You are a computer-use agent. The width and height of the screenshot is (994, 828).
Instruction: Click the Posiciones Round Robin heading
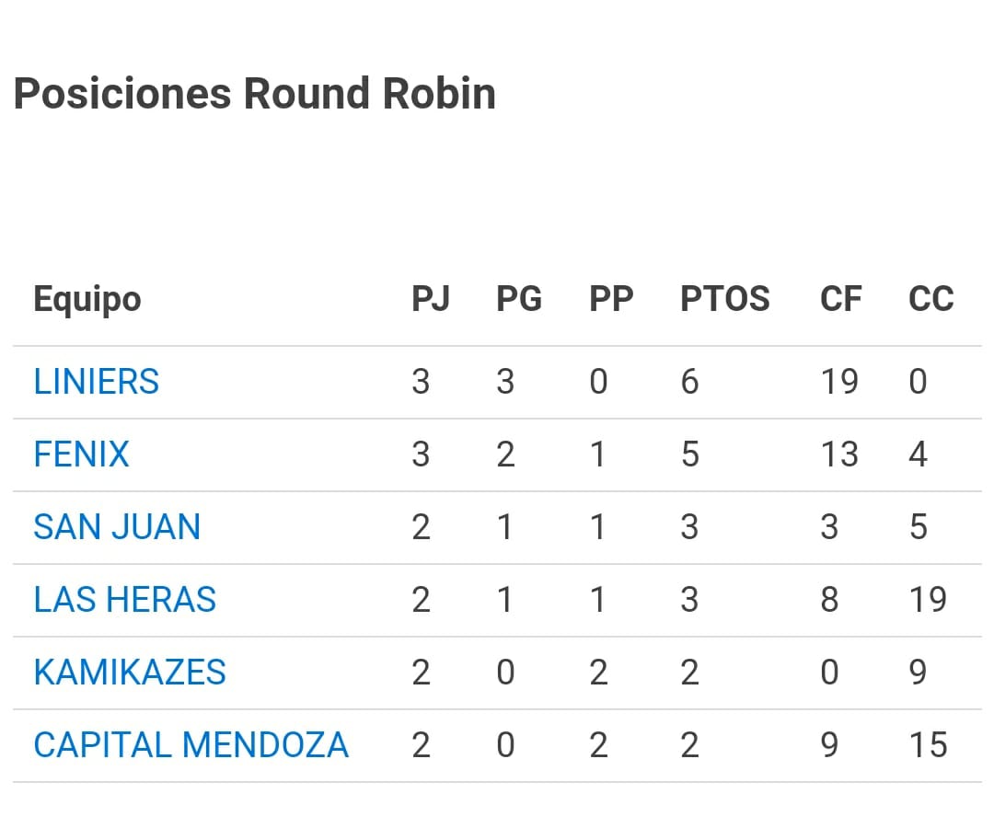(255, 94)
